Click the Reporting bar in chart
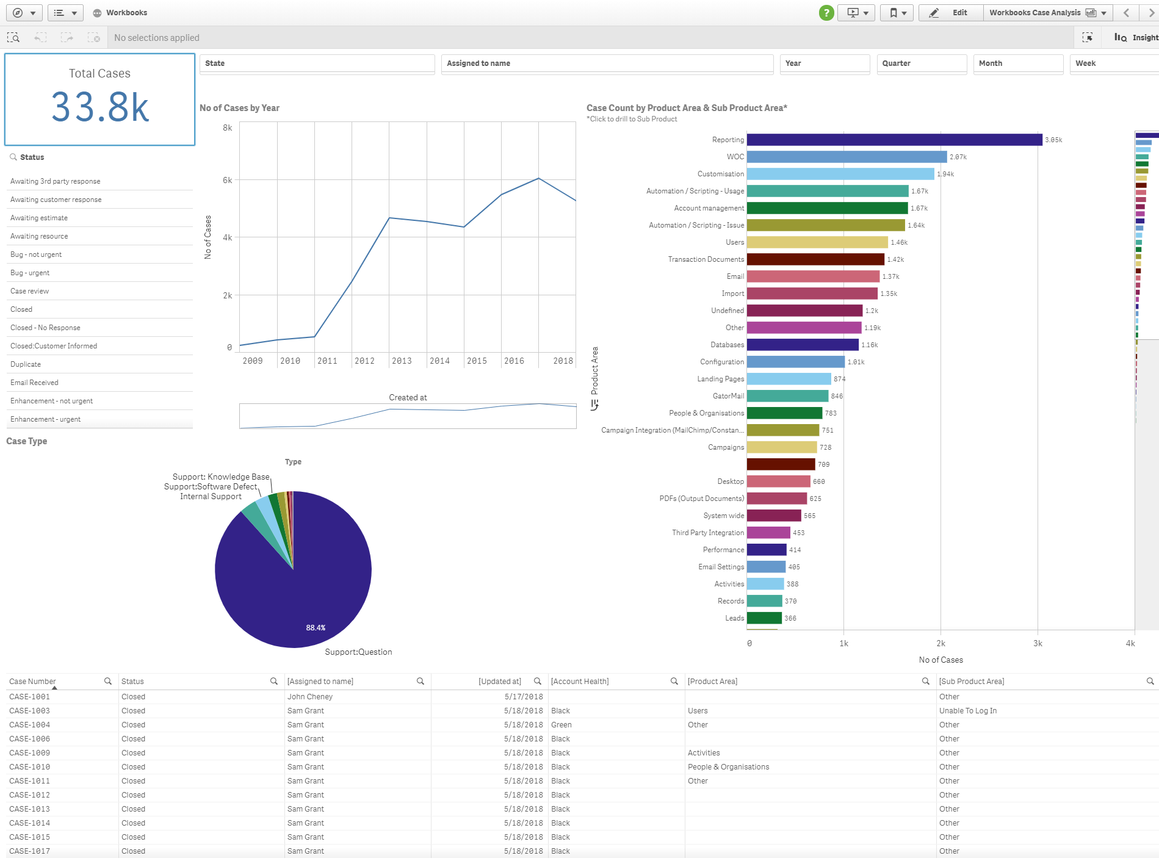The height and width of the screenshot is (861, 1159). coord(894,140)
